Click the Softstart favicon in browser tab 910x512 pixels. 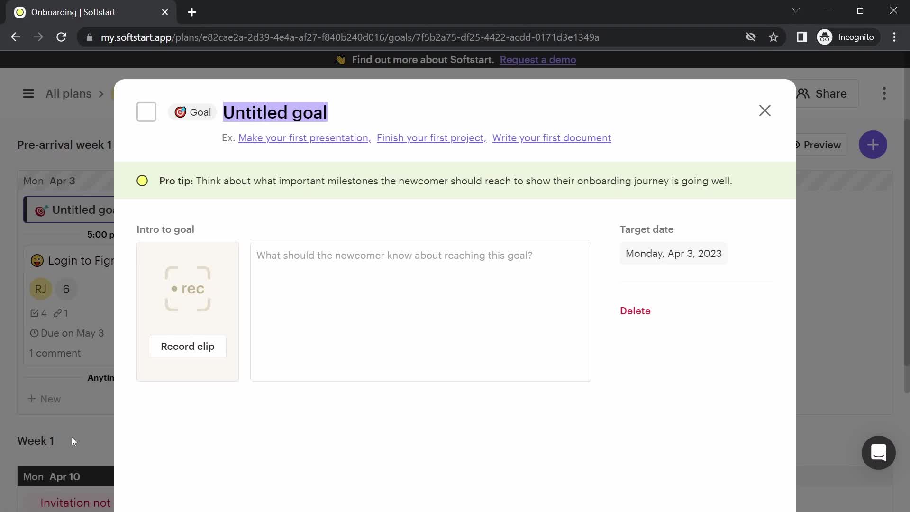click(19, 12)
